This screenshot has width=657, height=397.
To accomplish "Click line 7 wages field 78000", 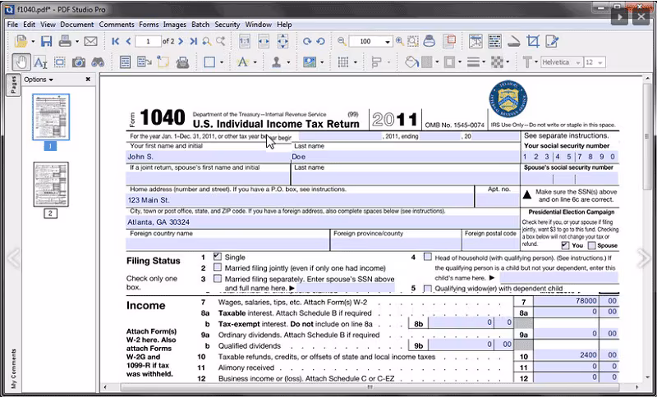I will (566, 301).
